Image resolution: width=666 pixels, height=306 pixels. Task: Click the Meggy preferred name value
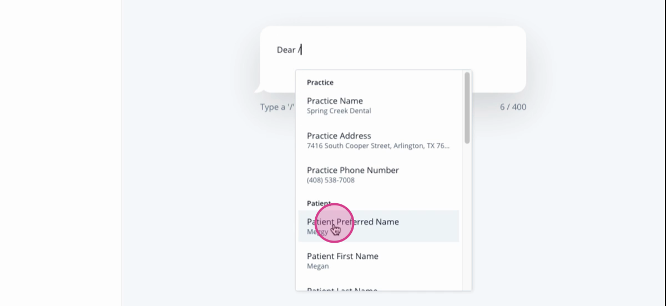coord(317,232)
